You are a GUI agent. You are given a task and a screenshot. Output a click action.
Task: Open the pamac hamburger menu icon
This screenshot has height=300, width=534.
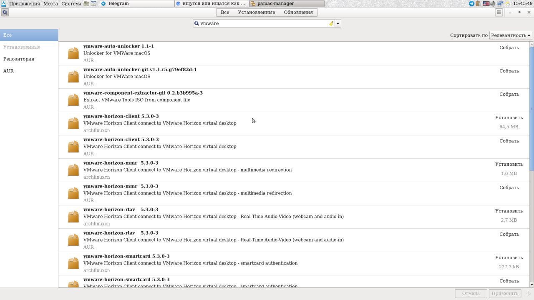[499, 12]
